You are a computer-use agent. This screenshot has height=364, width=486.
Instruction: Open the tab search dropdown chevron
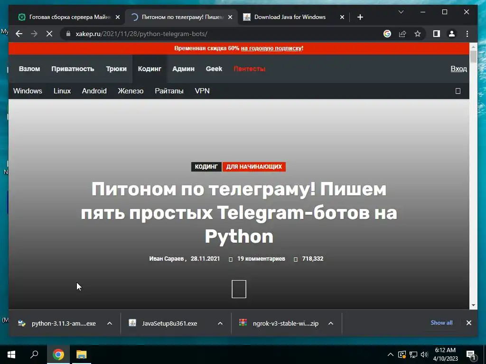coord(401,12)
